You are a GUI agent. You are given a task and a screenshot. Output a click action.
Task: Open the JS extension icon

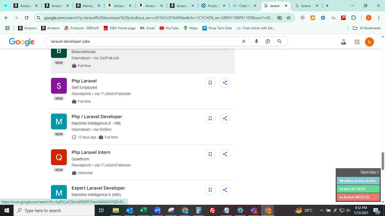point(313,18)
